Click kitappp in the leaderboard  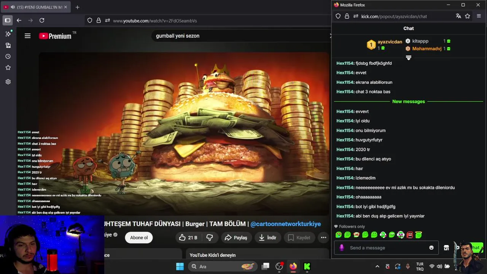click(x=420, y=41)
